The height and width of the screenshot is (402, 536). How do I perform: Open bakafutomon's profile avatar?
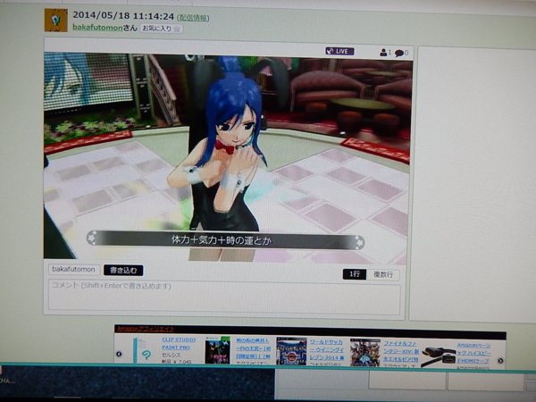[x=56, y=21]
